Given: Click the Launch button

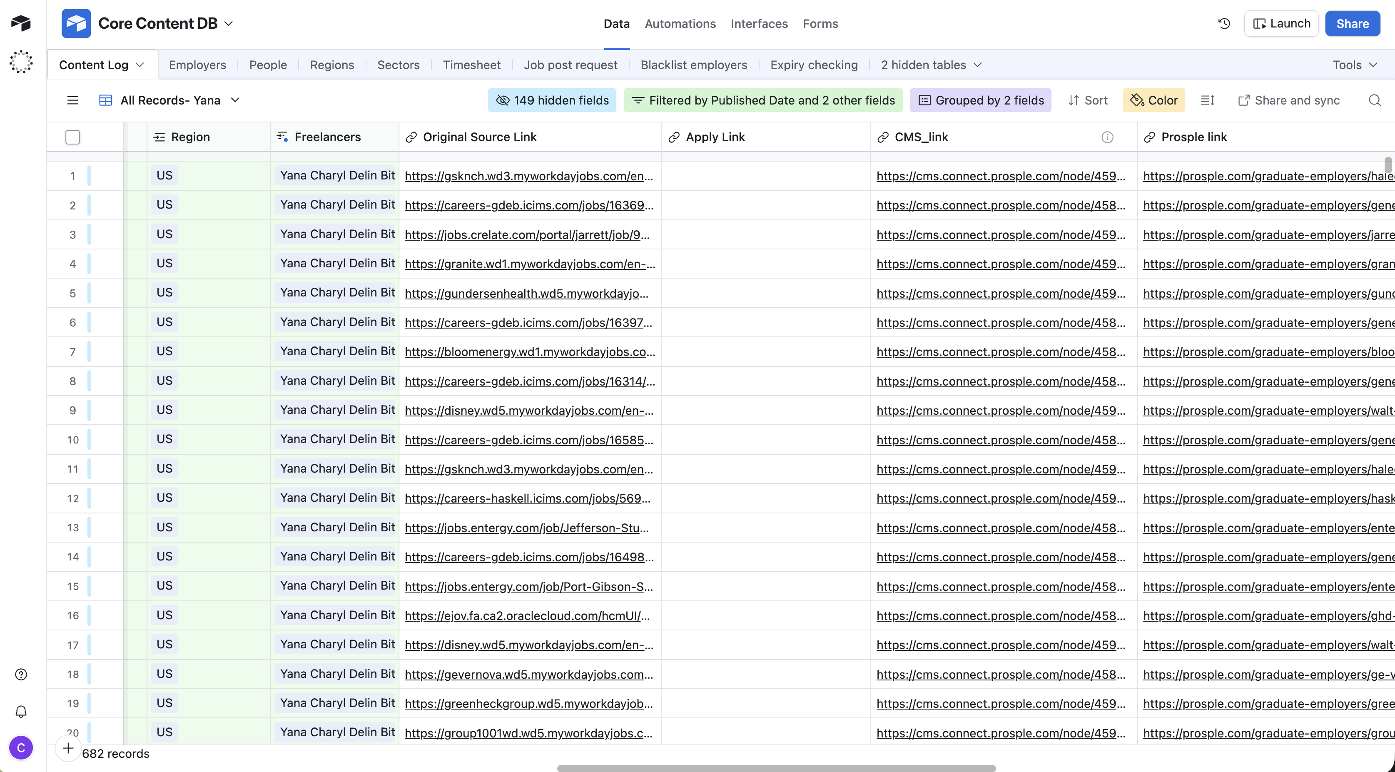Looking at the screenshot, I should [1281, 23].
